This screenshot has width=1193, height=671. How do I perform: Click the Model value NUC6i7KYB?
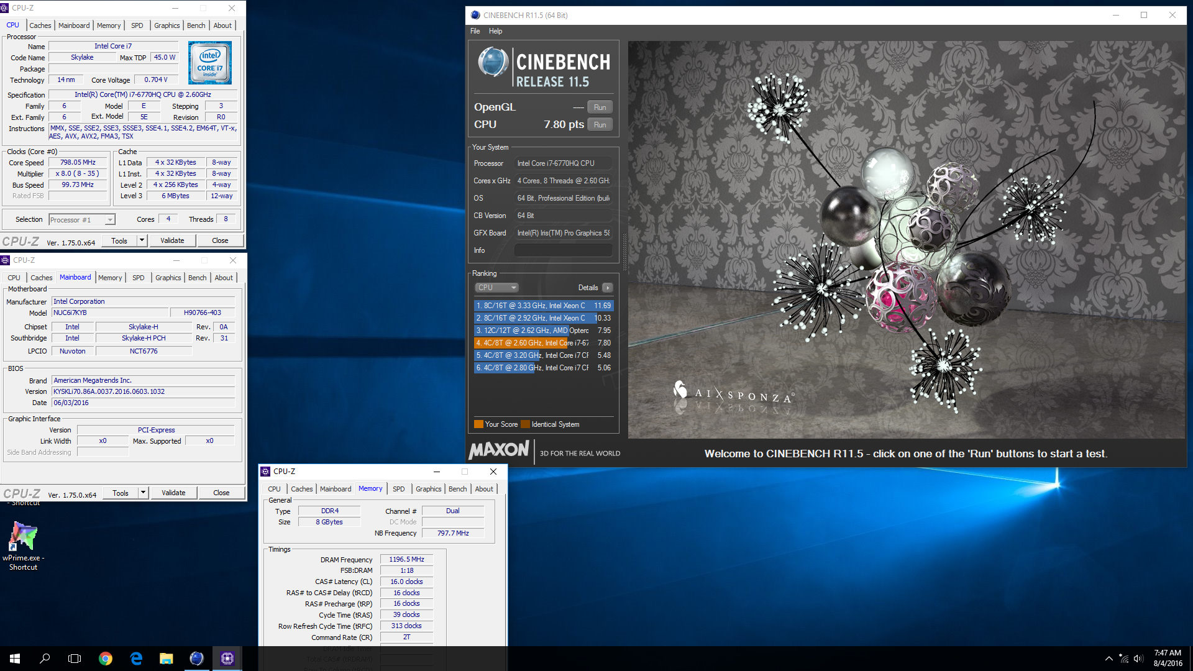click(110, 313)
